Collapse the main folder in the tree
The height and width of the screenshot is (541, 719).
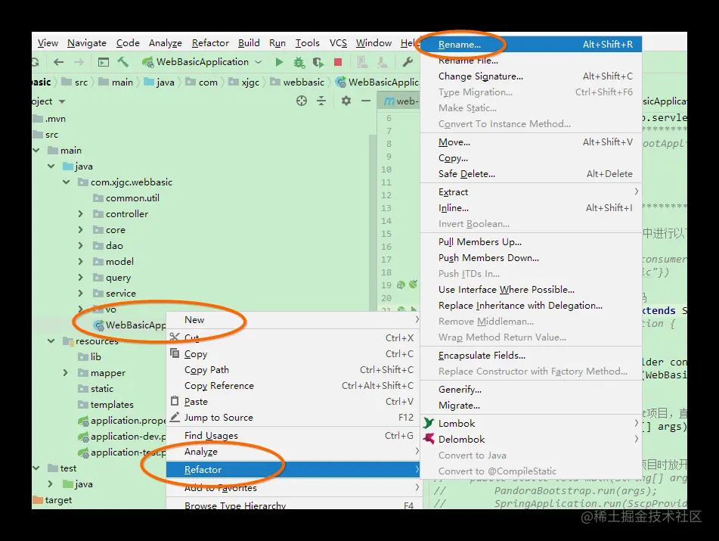click(36, 150)
